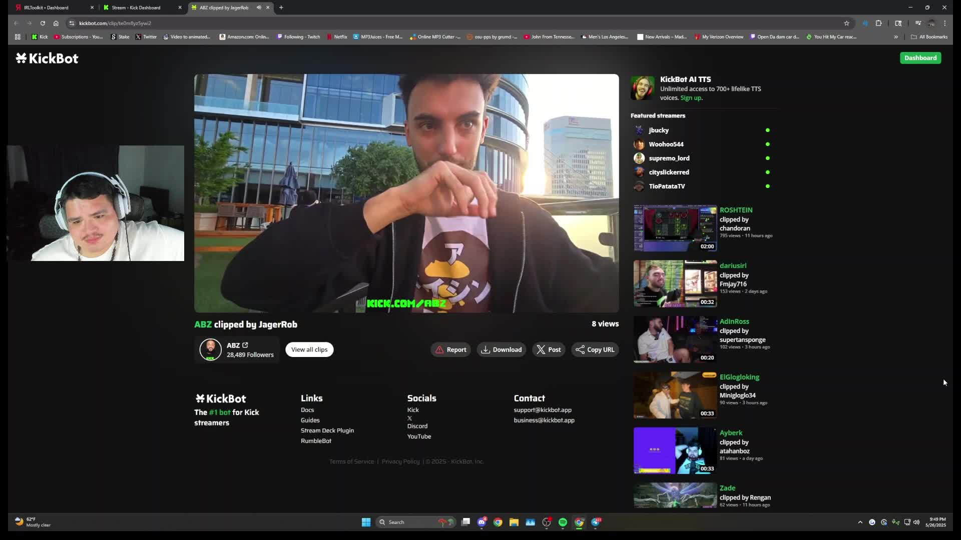
Task: Download the ABZ clip
Action: tap(501, 349)
